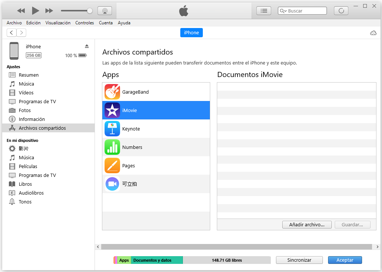Skip to next track with fast-forward button
The height and width of the screenshot is (272, 382).
[49, 11]
